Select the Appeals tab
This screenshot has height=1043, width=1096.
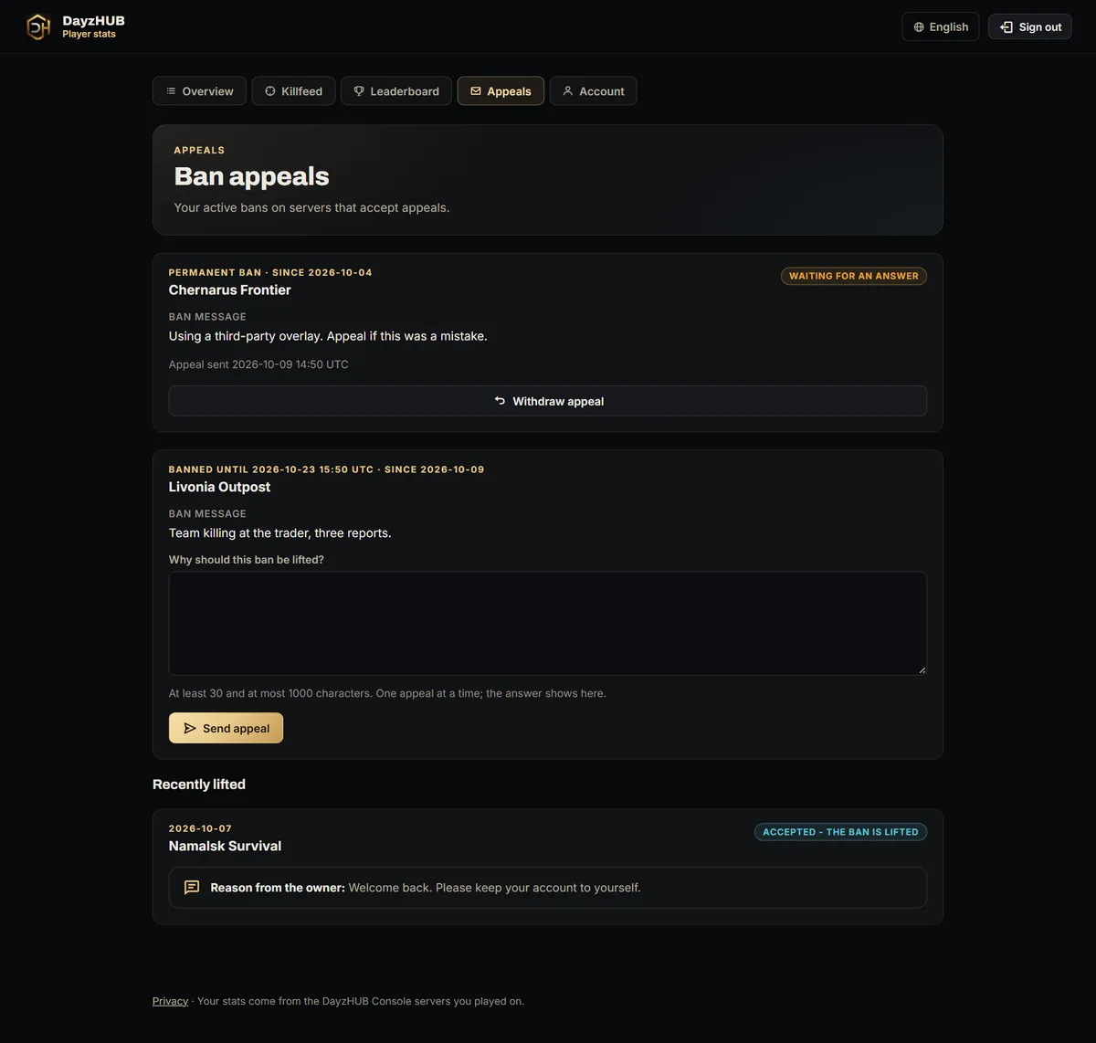tap(501, 90)
